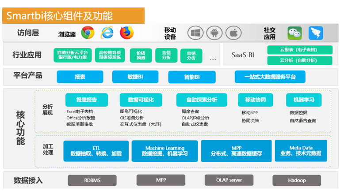The image size is (344, 193).
Task: Click the 机器学习 header box
Action: (x=304, y=100)
